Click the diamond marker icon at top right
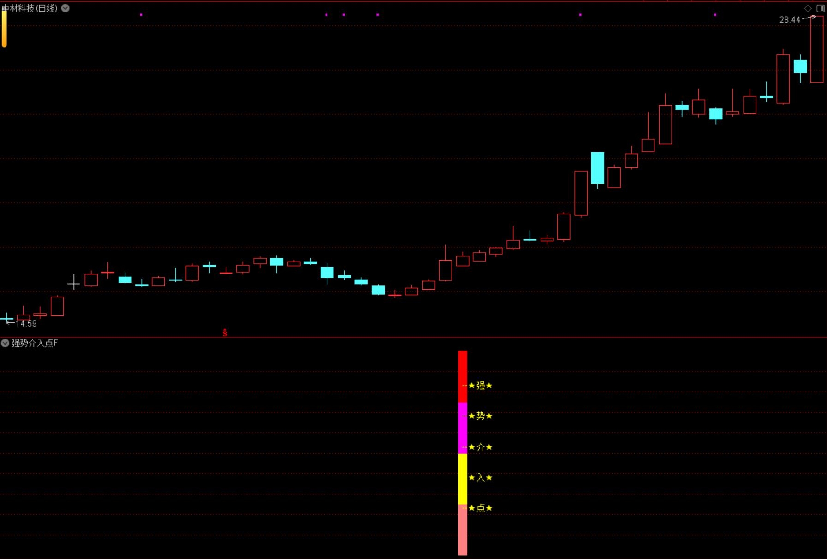The image size is (827, 559). click(808, 8)
